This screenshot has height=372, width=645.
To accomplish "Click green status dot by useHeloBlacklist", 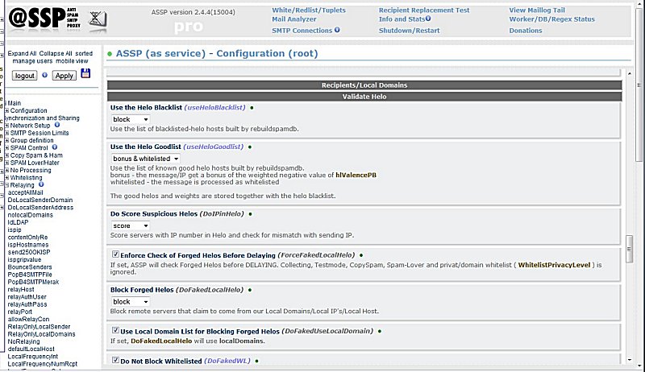I will [x=252, y=108].
